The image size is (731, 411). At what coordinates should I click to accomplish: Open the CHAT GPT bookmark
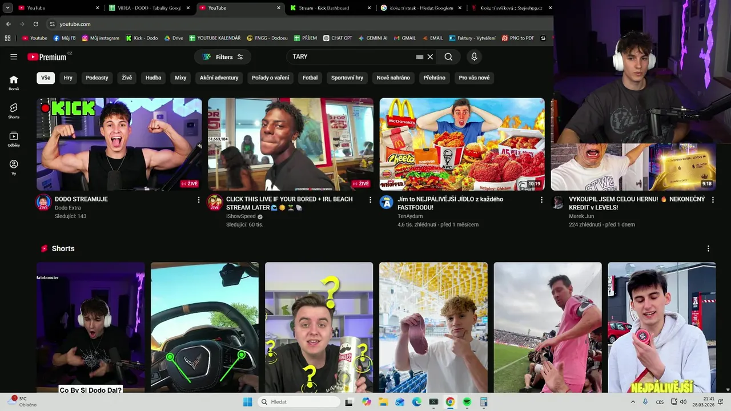[338, 38]
